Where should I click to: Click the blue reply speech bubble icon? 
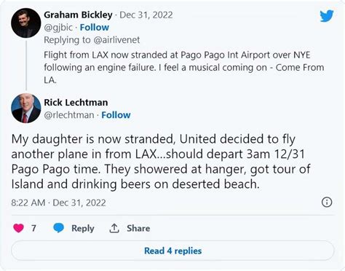(x=58, y=228)
